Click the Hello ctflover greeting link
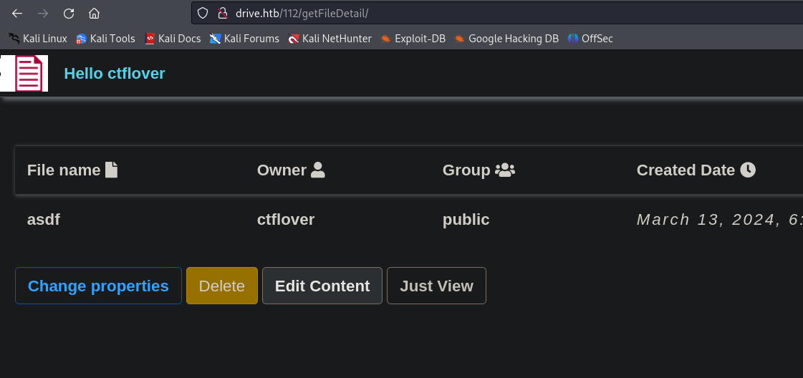Image resolution: width=803 pixels, height=378 pixels. click(115, 73)
